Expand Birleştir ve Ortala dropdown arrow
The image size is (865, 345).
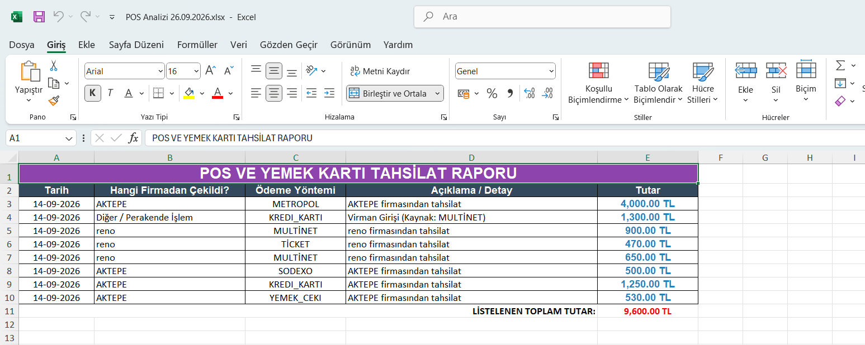(x=437, y=93)
